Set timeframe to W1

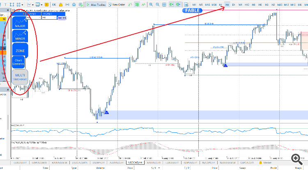(x=240, y=4)
